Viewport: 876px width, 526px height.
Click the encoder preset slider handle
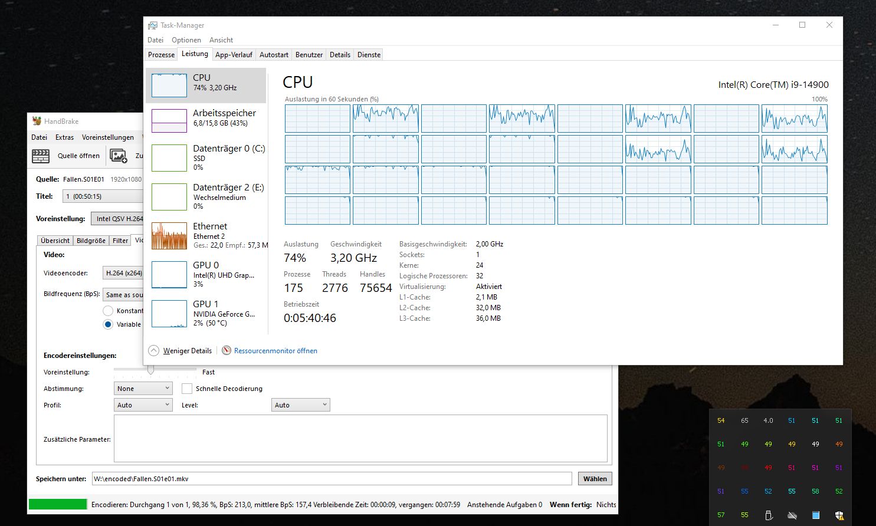tap(151, 370)
